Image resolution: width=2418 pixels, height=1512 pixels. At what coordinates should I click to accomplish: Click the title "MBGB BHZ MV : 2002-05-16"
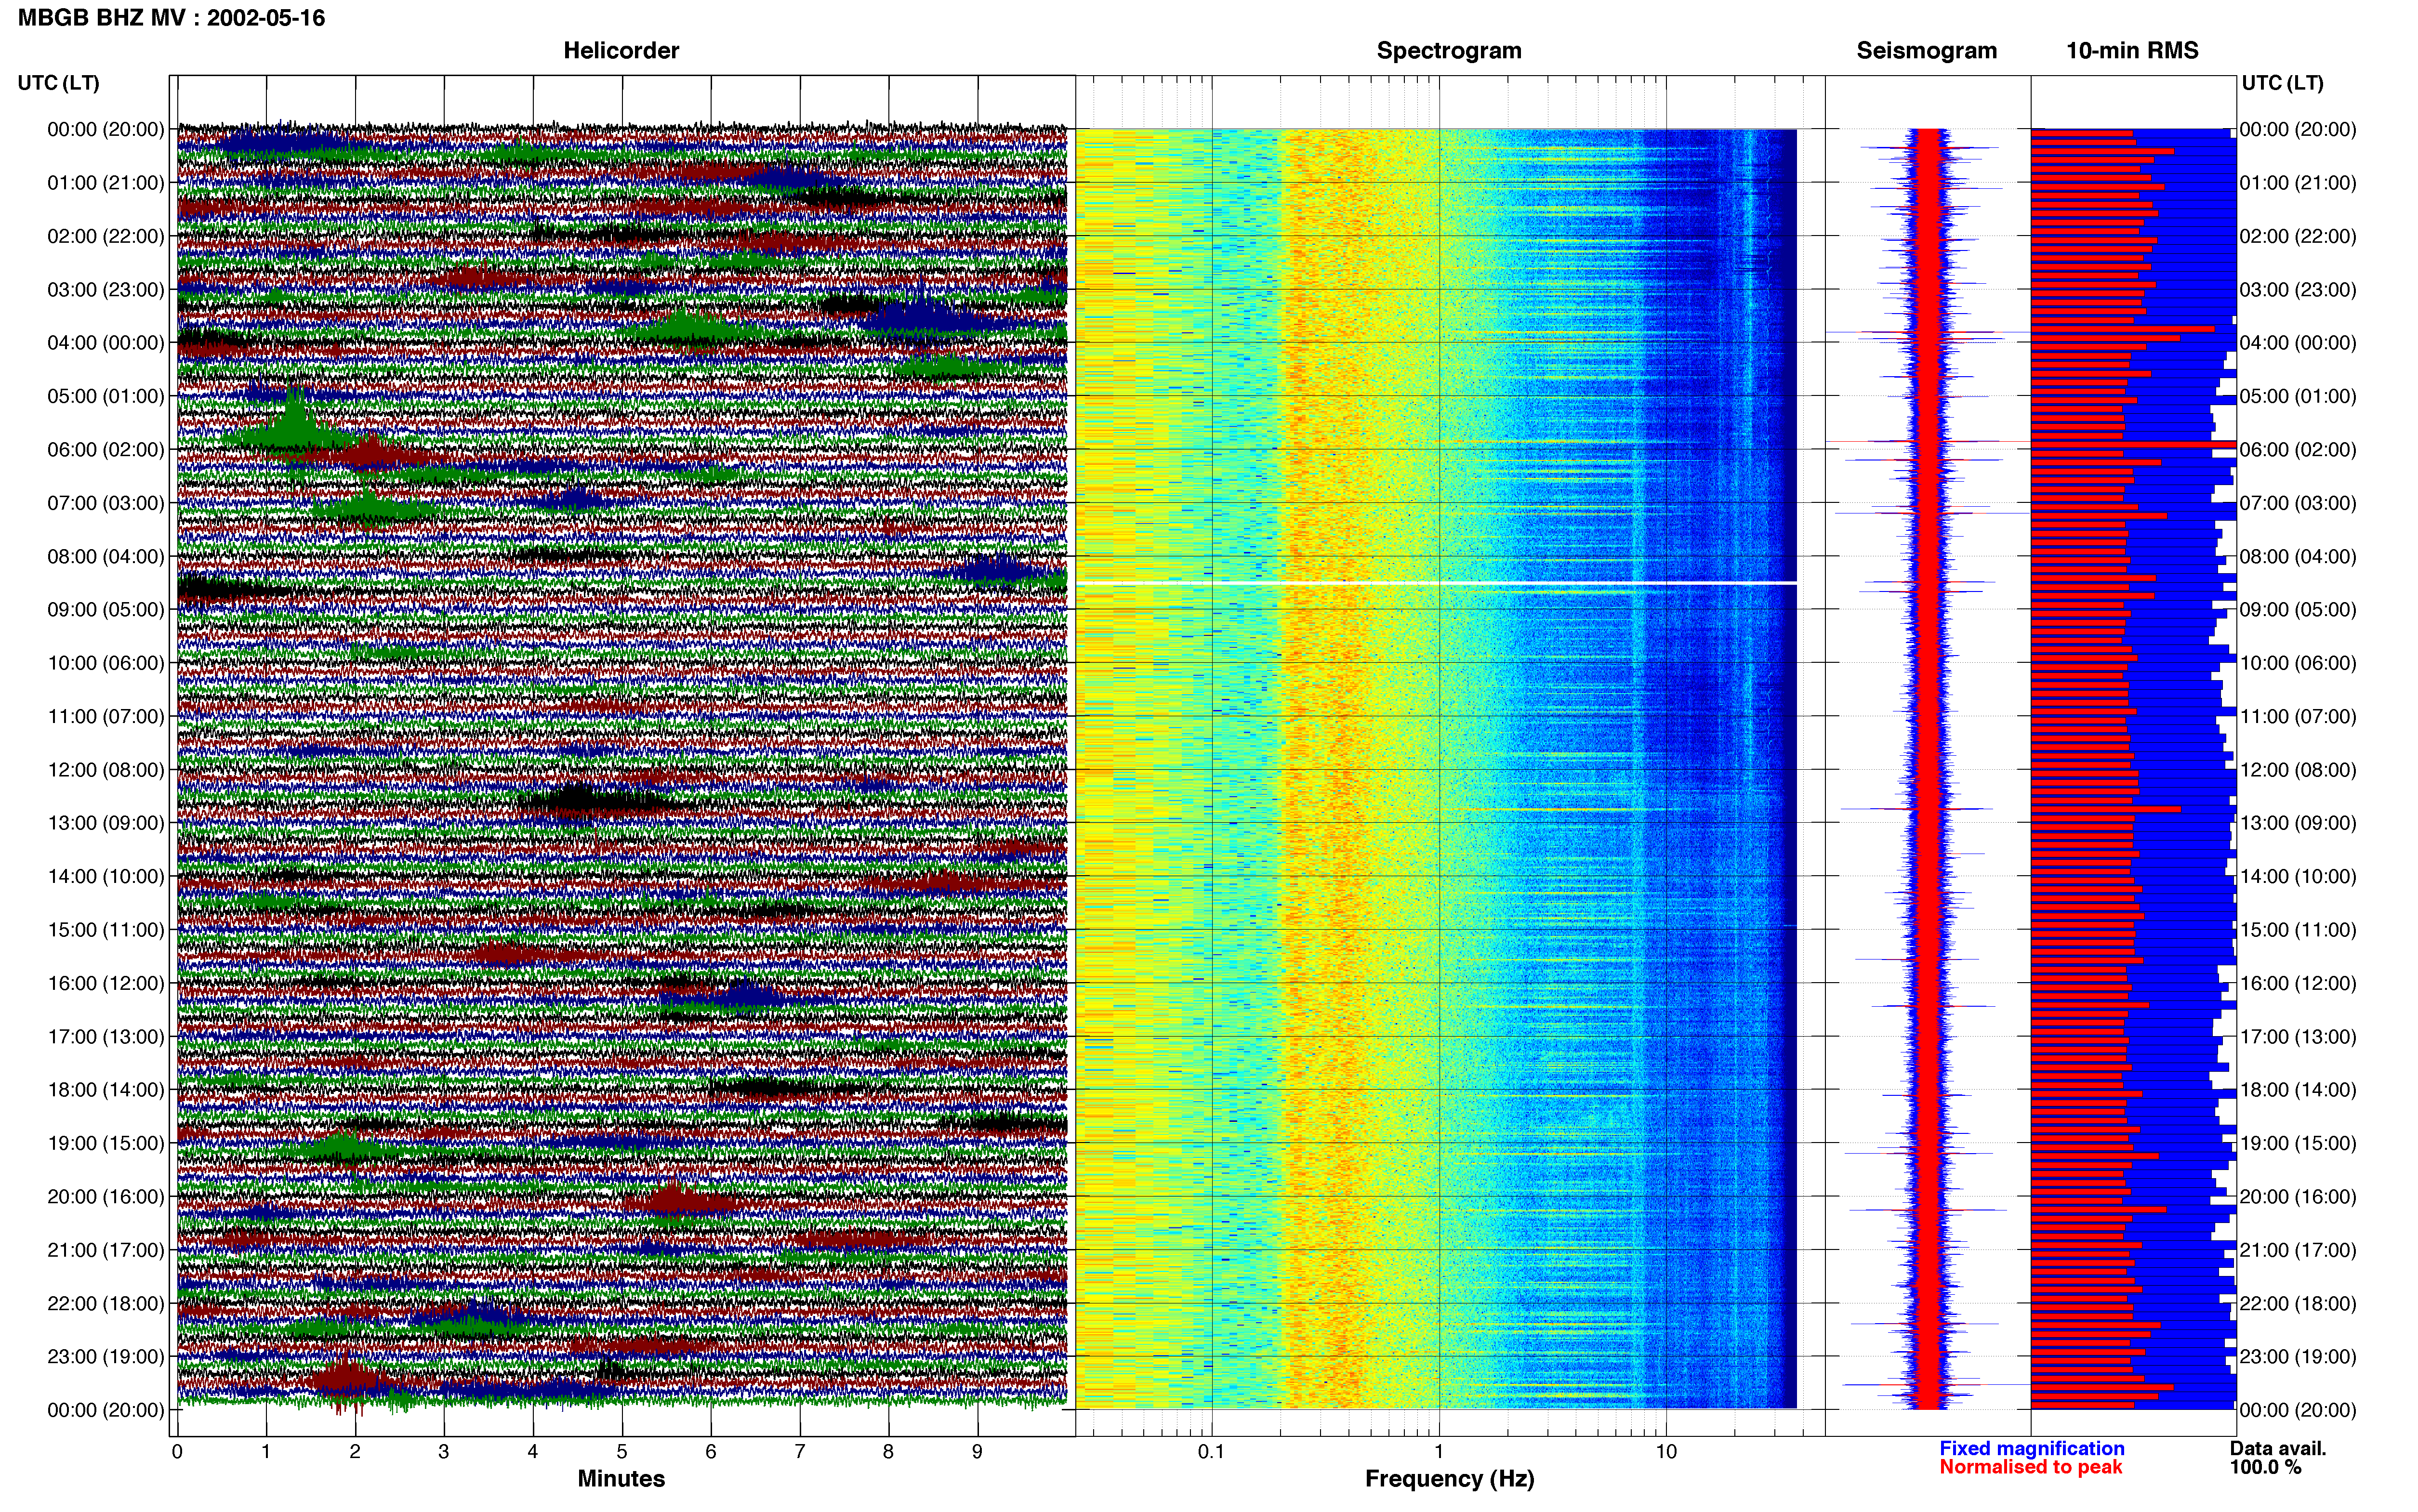click(171, 18)
